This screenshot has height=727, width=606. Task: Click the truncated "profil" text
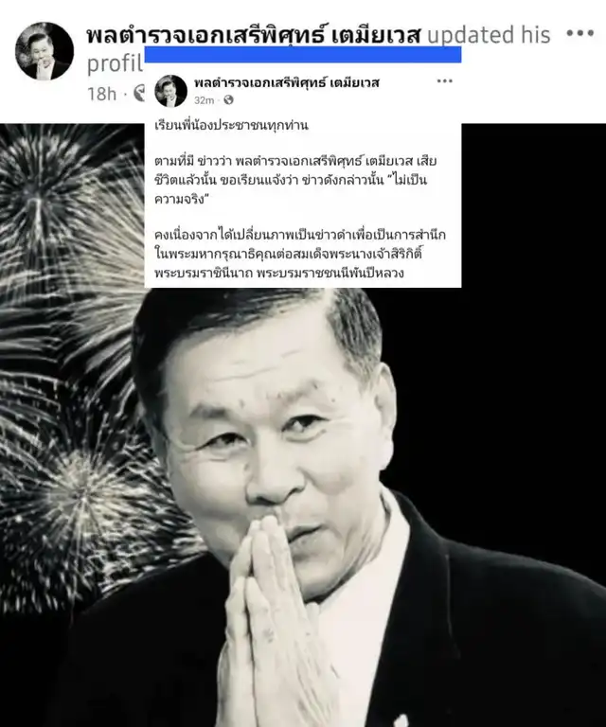tap(115, 64)
